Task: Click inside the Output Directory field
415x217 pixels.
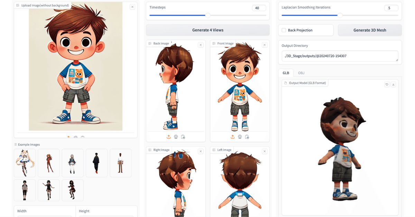Action: pos(339,56)
